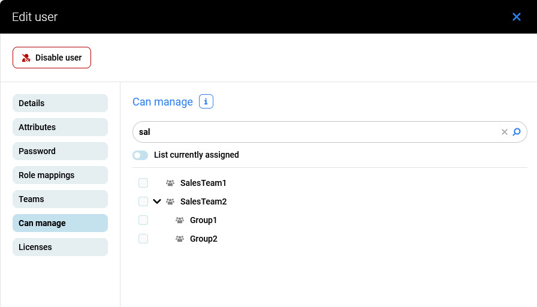
Task: Enable List currently assigned toggle
Action: (x=140, y=155)
